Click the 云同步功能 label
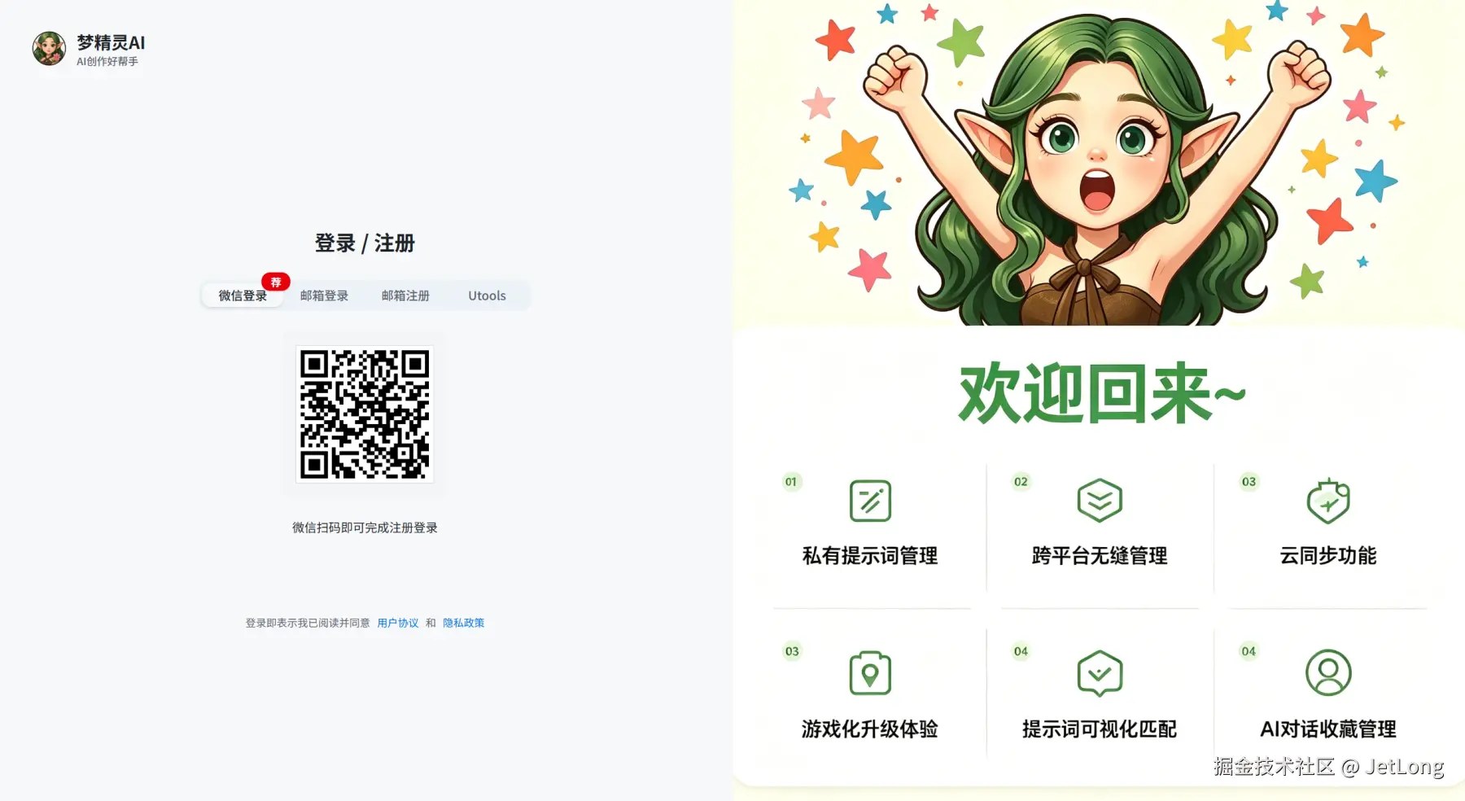Screen dimensions: 1465x801 1328,556
